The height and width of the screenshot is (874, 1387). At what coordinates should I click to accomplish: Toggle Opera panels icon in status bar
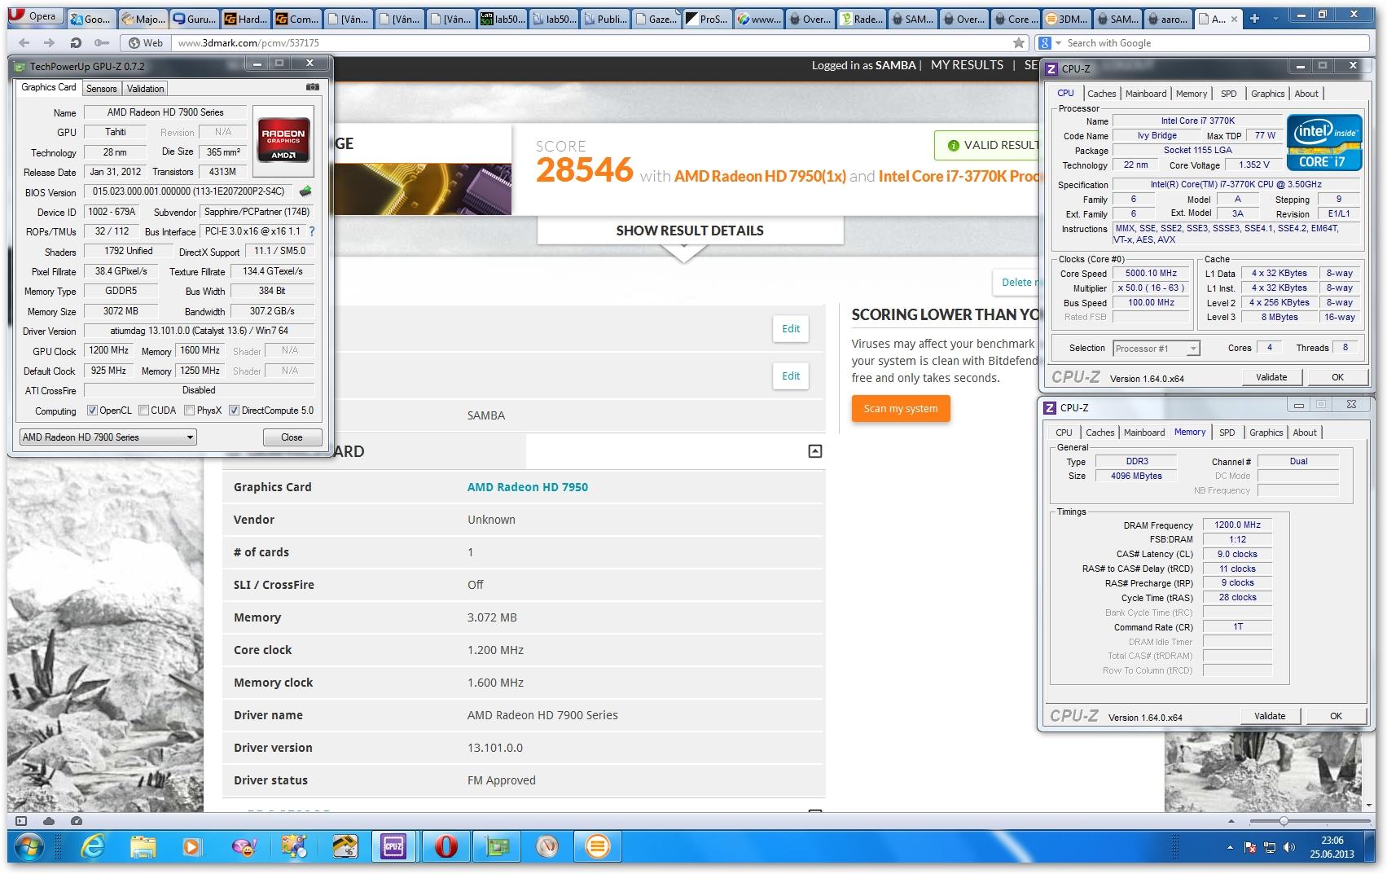[x=21, y=821]
